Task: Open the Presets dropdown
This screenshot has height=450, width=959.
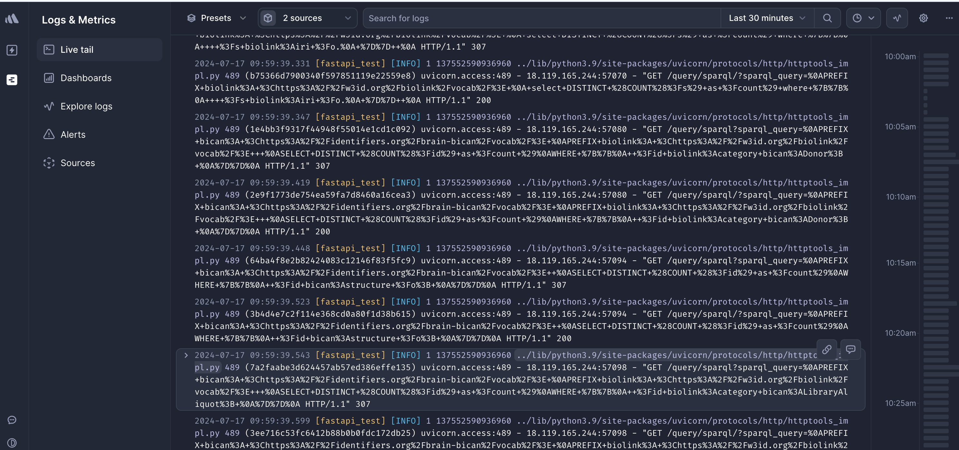Action: click(x=217, y=18)
